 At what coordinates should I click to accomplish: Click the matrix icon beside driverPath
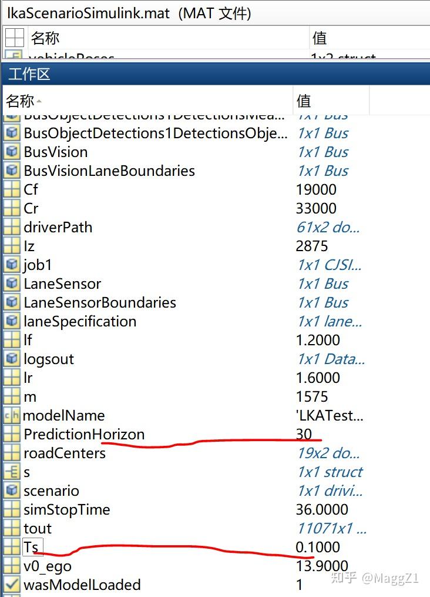point(12,227)
